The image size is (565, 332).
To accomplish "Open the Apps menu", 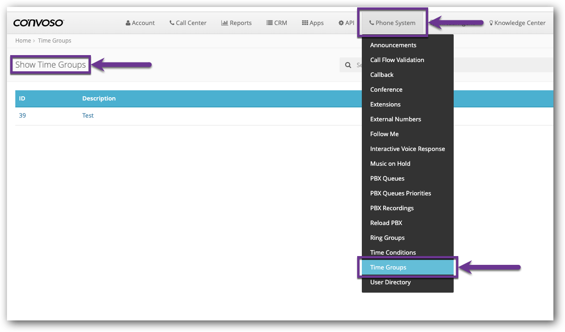I will tap(313, 23).
